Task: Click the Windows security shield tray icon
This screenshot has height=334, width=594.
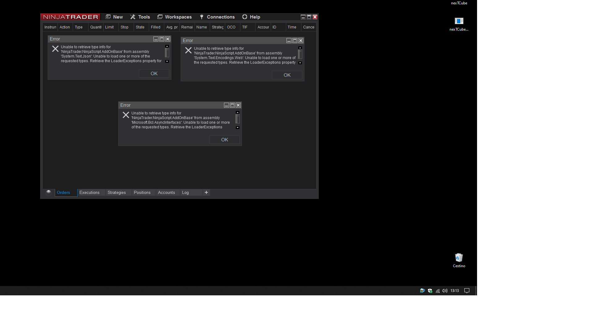Action: 430,291
